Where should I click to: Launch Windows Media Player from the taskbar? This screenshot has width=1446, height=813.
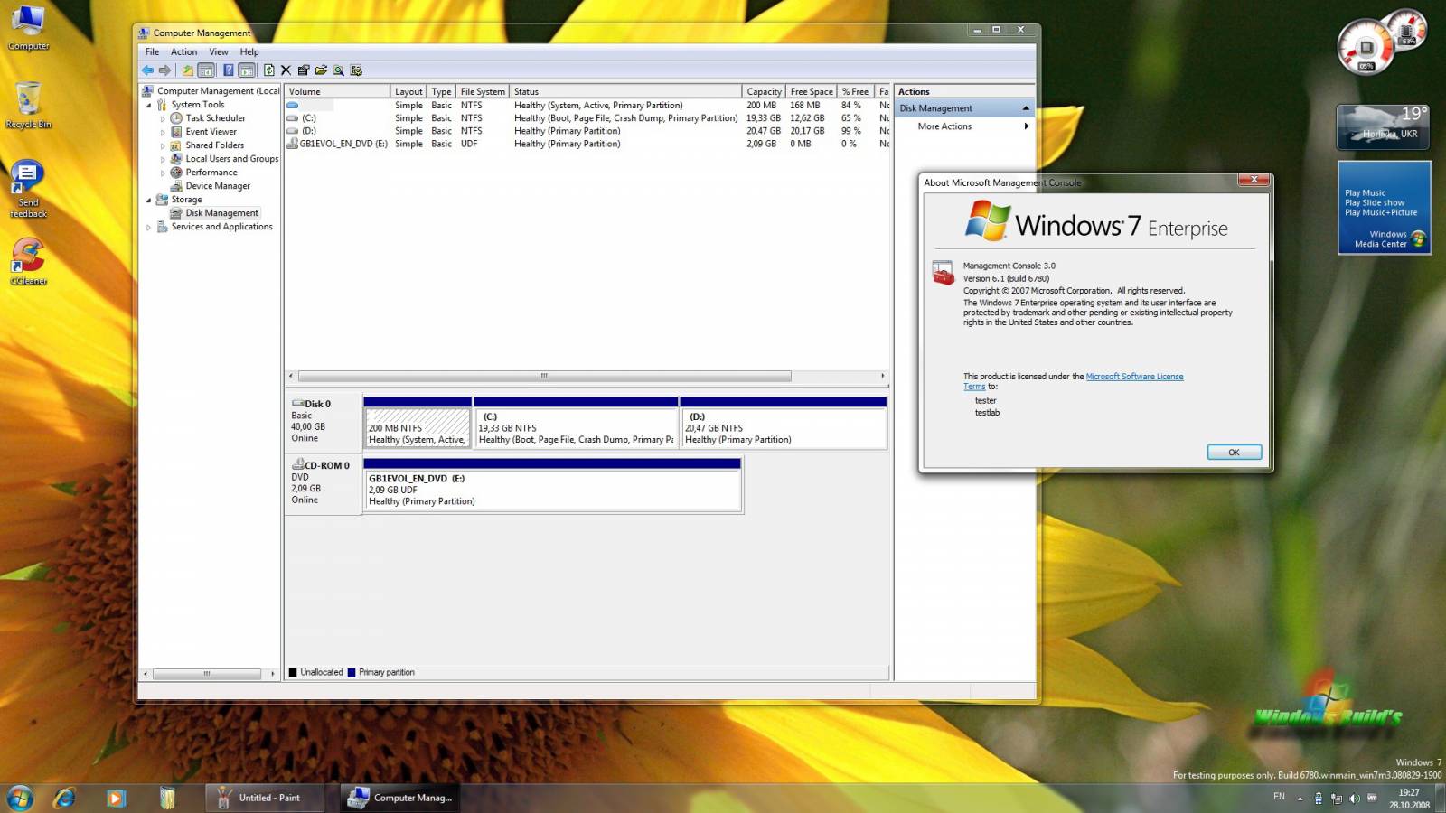coord(116,798)
